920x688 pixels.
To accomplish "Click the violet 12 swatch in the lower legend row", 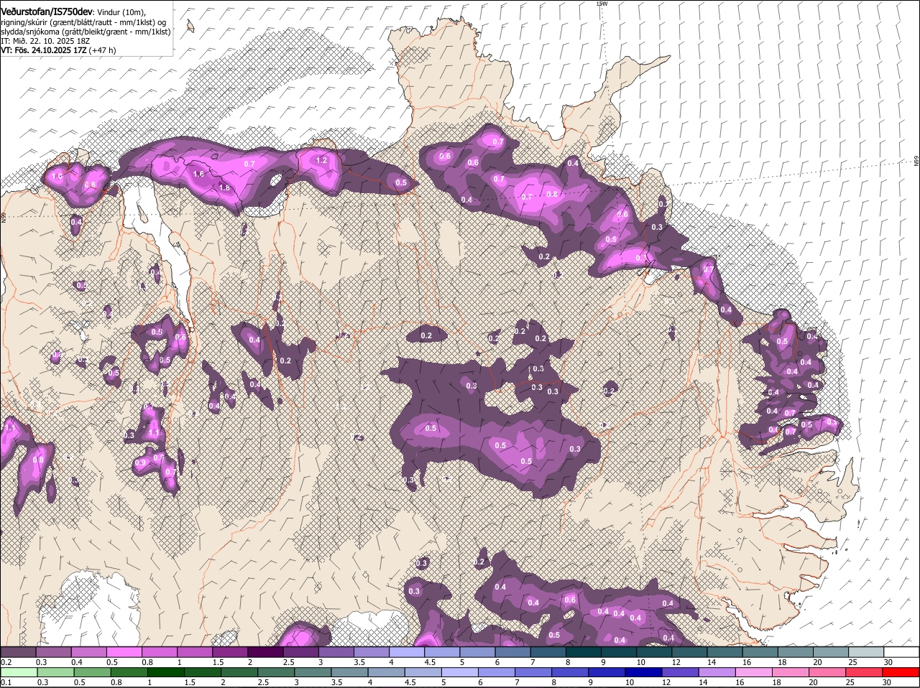I will click(681, 672).
